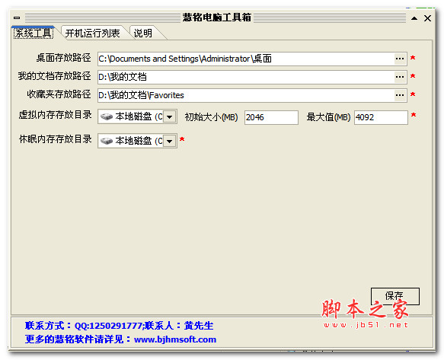444x360 pixels.
Task: Click the 最大值(MB) input field
Action: pyautogui.click(x=381, y=117)
